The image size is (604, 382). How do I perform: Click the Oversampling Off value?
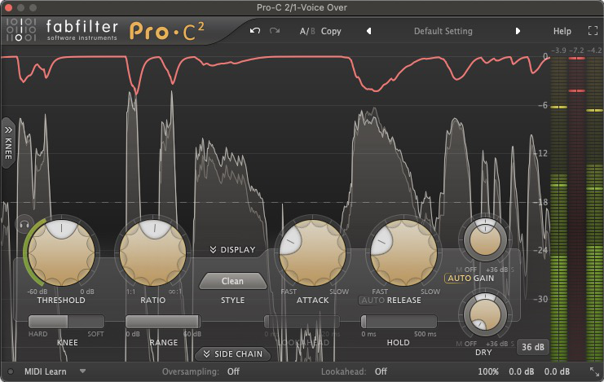tap(233, 371)
